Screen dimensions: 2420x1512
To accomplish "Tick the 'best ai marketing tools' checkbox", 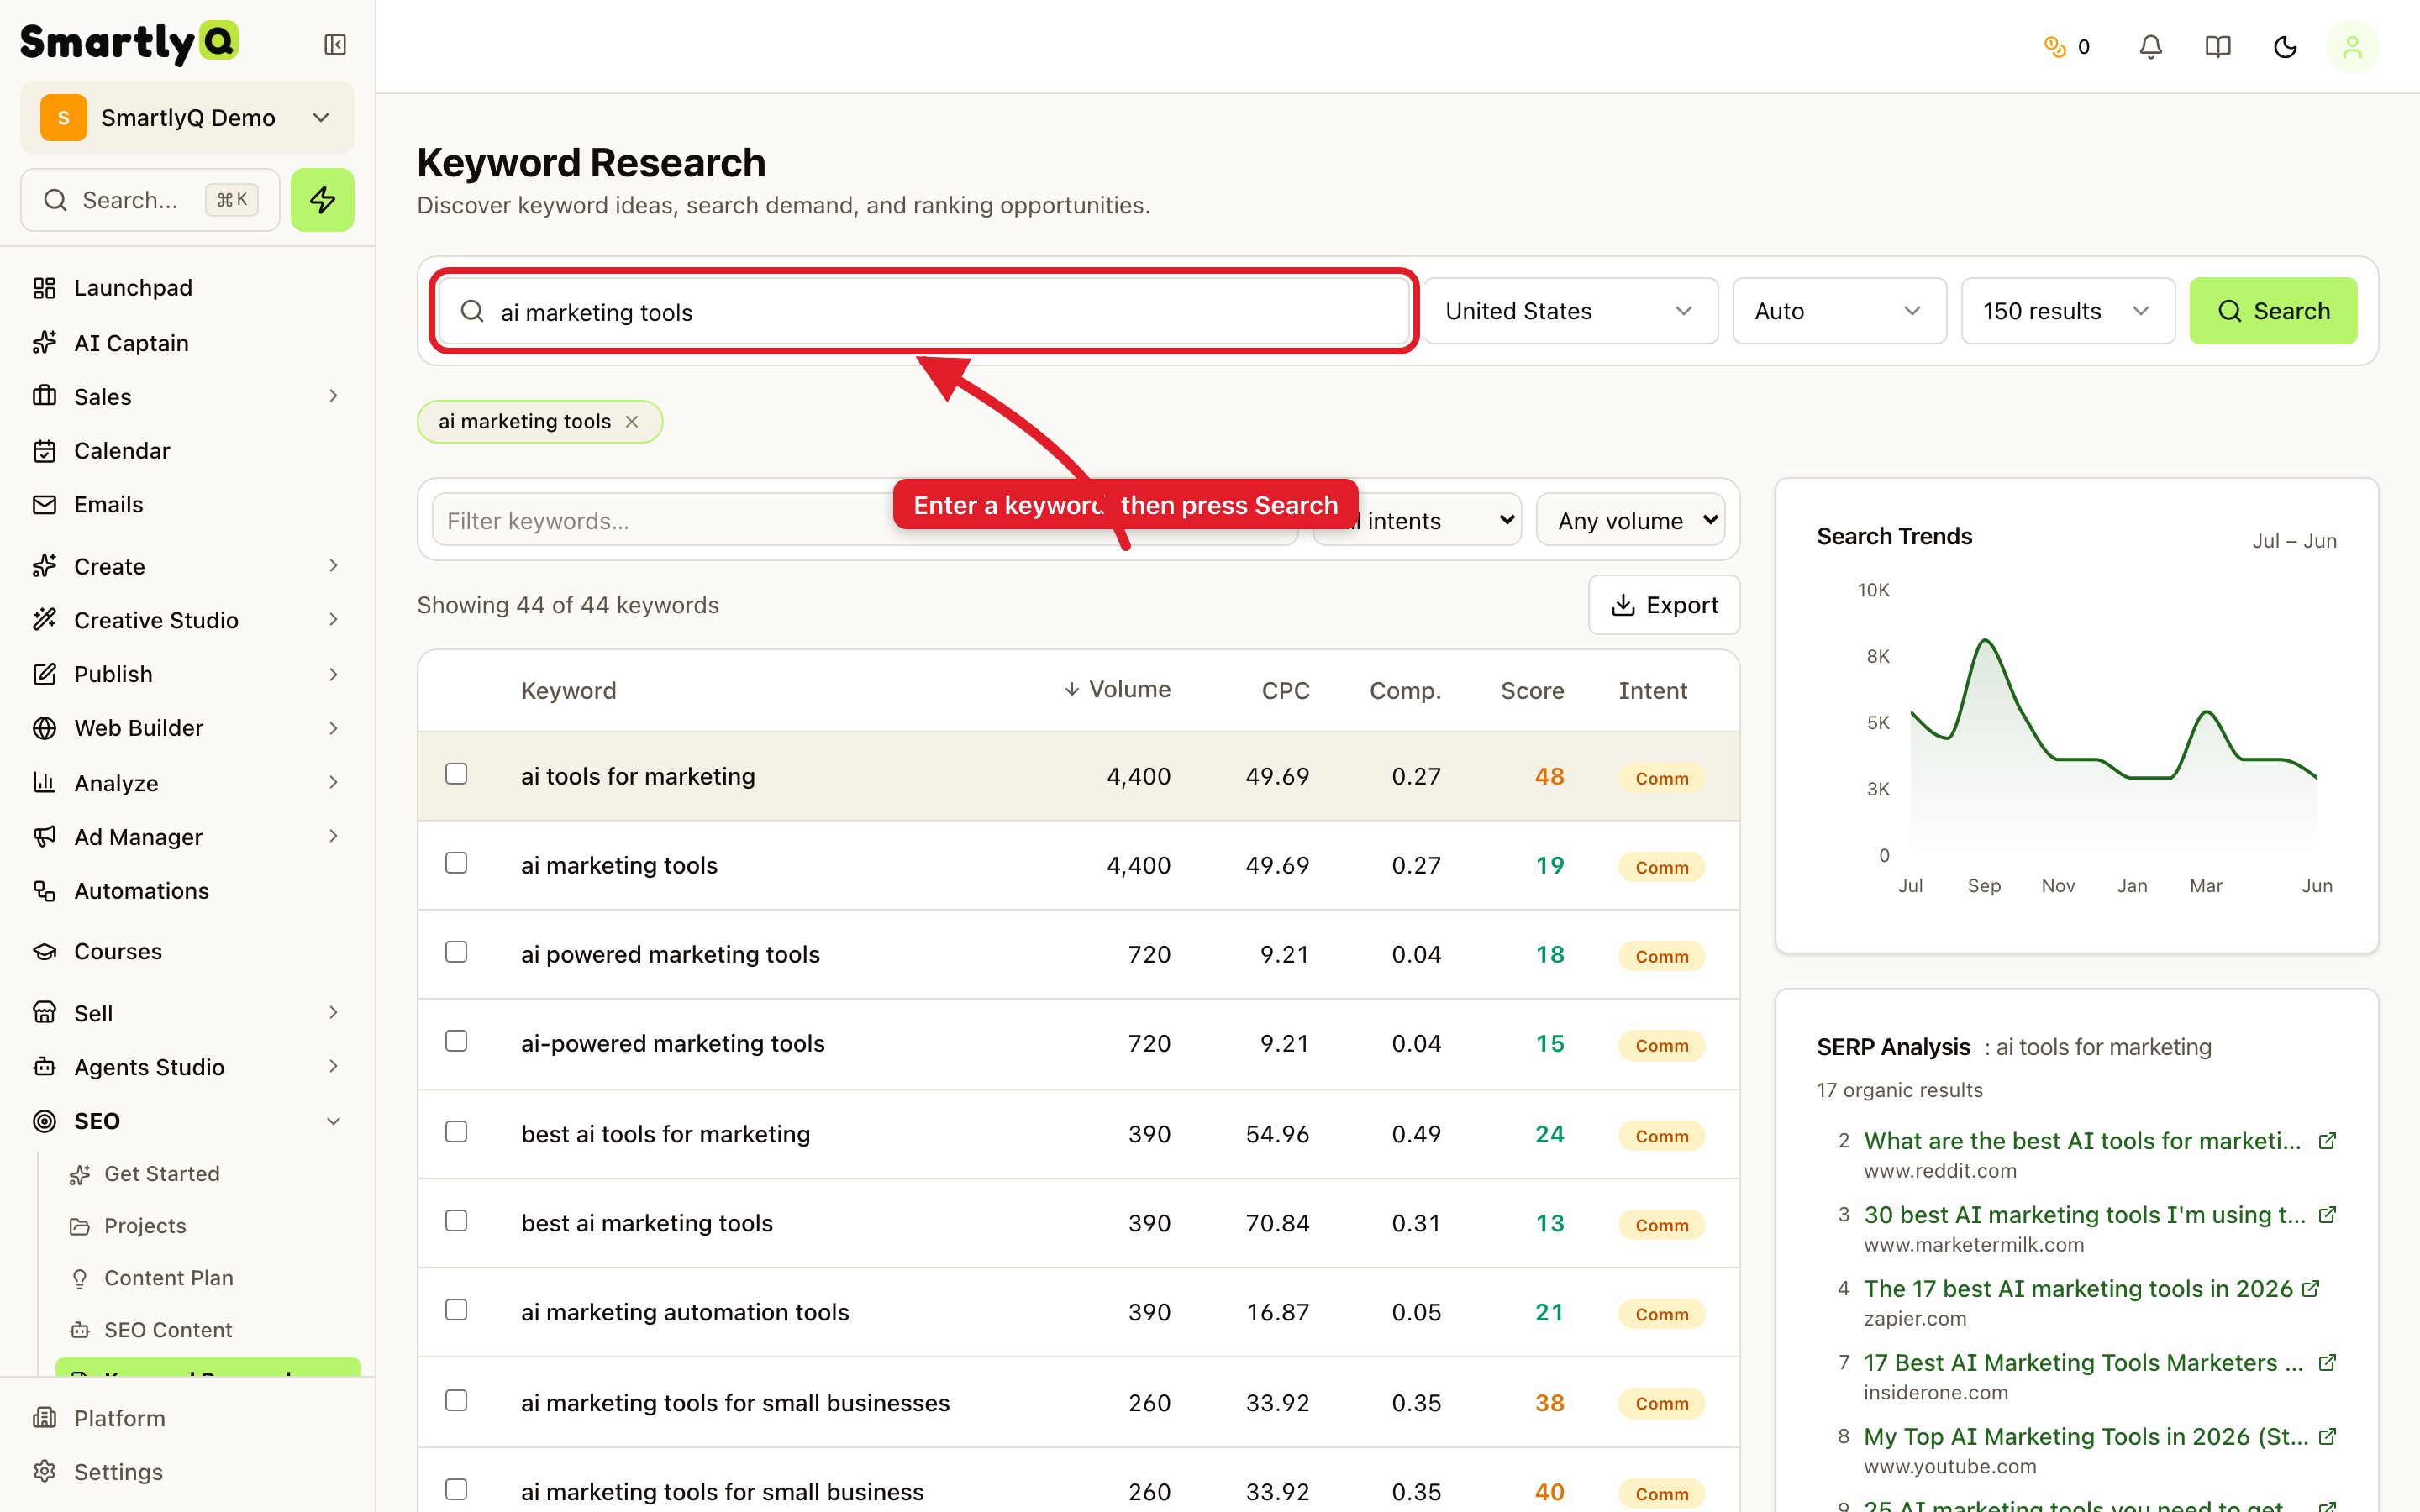I will tap(456, 1221).
